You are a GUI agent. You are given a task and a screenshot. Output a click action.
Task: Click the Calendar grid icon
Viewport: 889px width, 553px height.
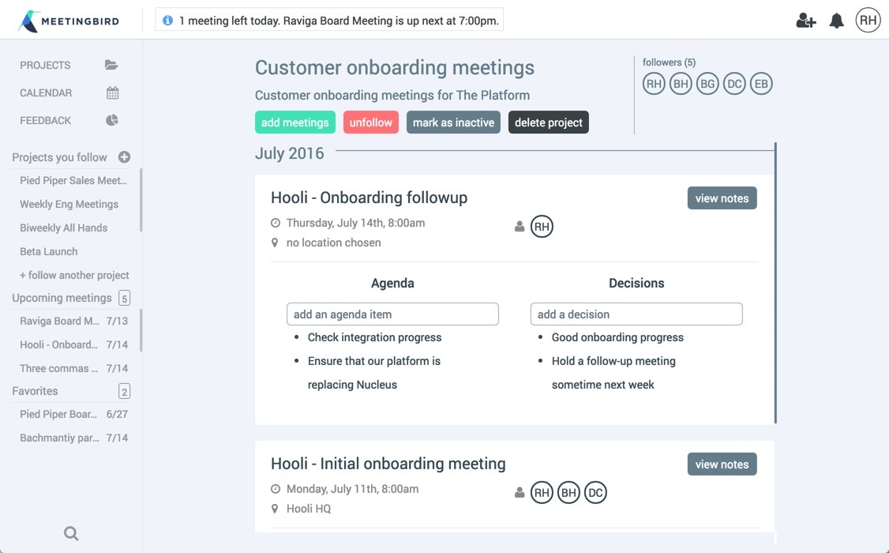coord(112,93)
